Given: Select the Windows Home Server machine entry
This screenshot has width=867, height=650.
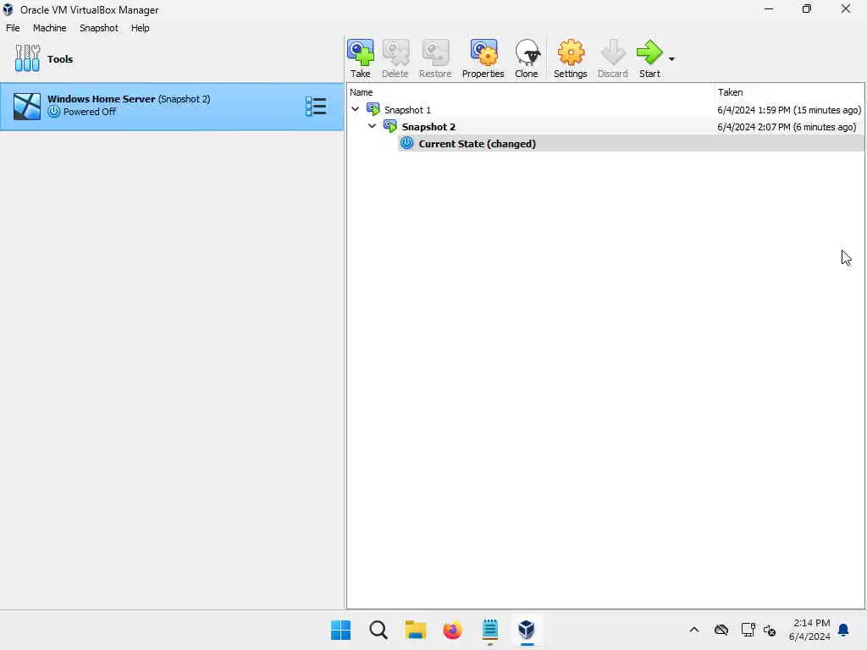Looking at the screenshot, I should click(171, 106).
